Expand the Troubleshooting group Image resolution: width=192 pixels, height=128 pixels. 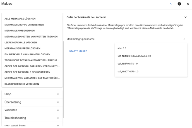tap(32, 118)
